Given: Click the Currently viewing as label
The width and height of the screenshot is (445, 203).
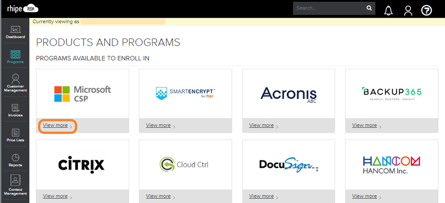Looking at the screenshot, I should pos(56,22).
